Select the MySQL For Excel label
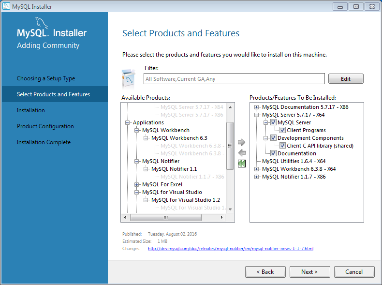382x285 pixels. click(162, 184)
